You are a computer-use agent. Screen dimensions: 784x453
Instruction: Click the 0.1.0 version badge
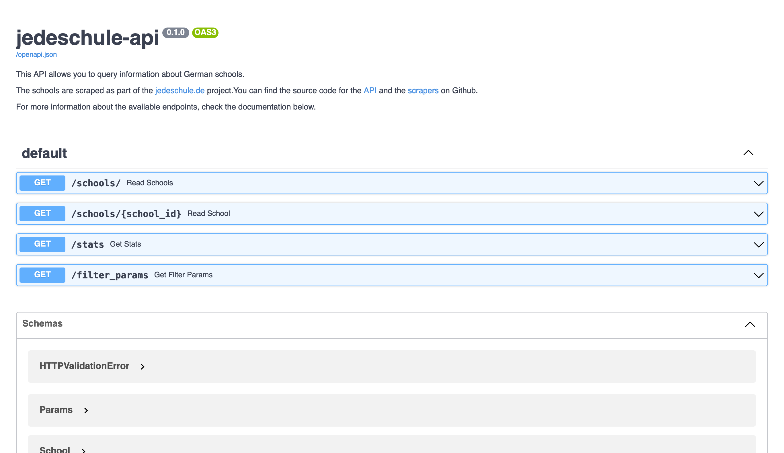(175, 32)
